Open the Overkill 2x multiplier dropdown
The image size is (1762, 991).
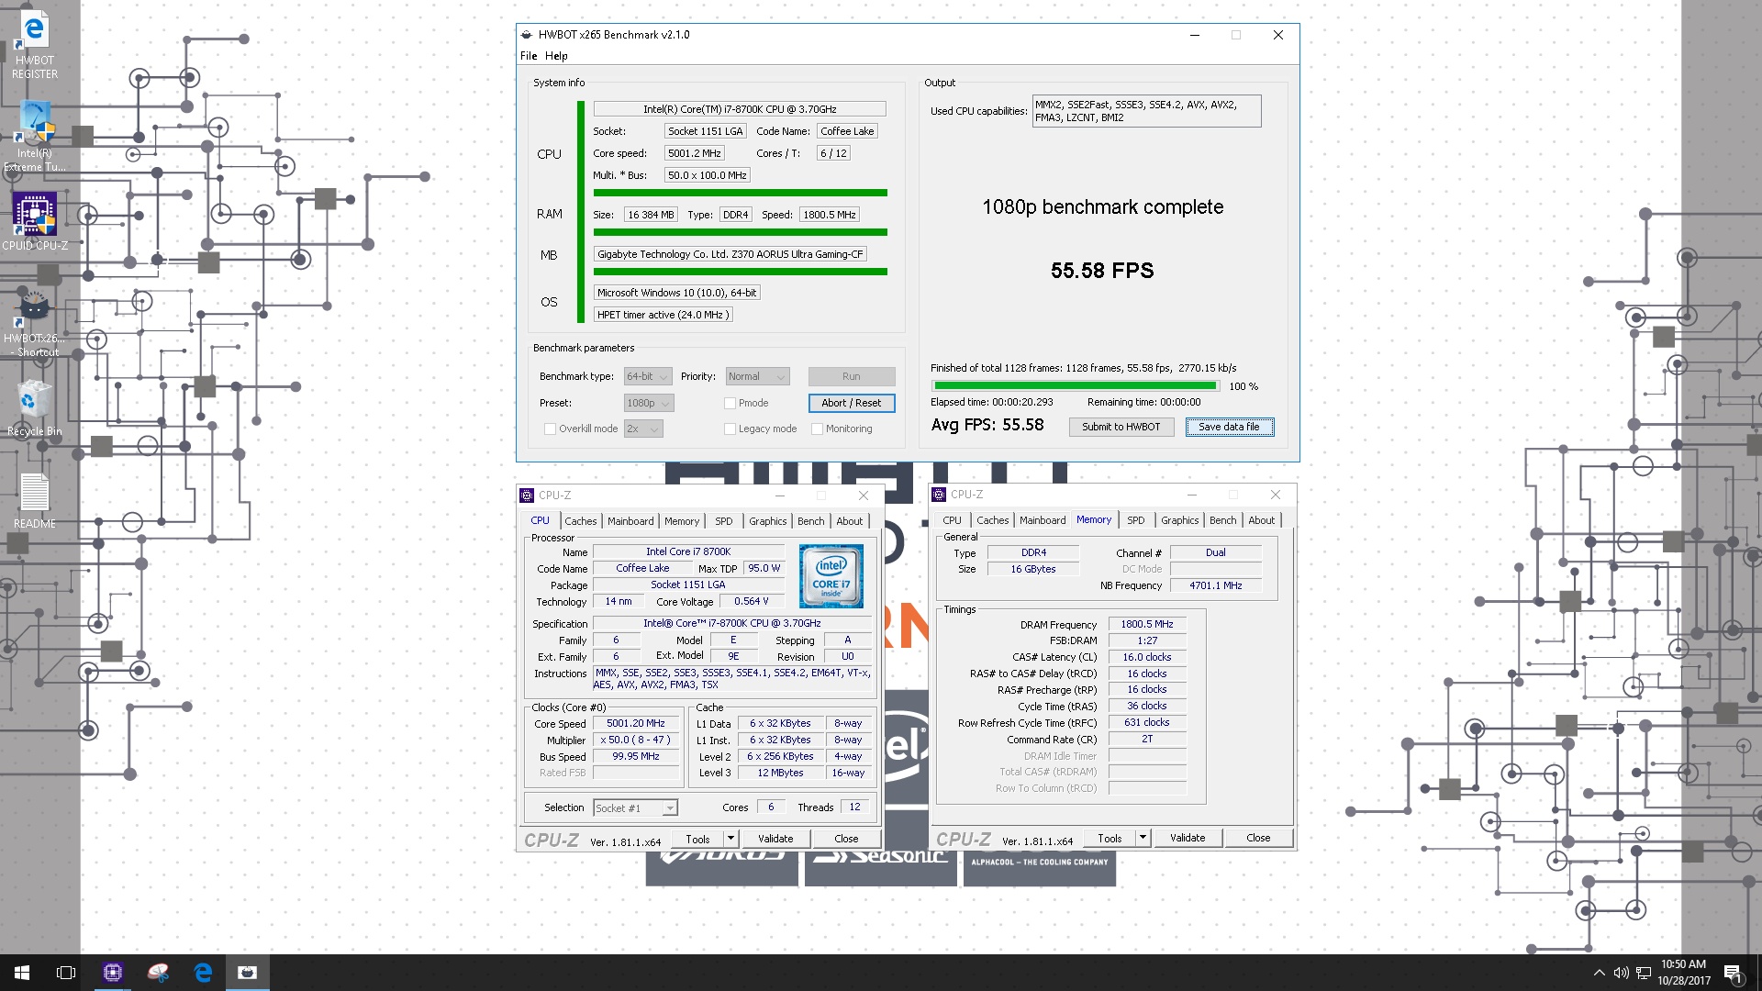pos(643,429)
